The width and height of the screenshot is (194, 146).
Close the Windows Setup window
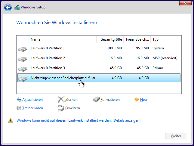tap(185, 3)
